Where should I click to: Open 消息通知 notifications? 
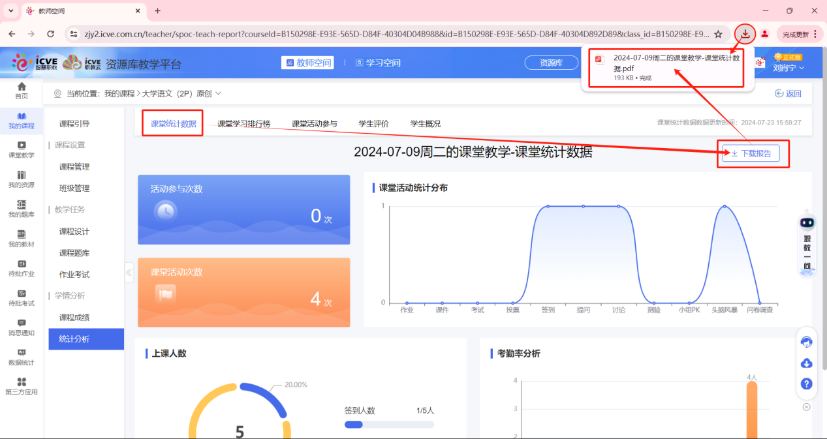pyautogui.click(x=22, y=329)
